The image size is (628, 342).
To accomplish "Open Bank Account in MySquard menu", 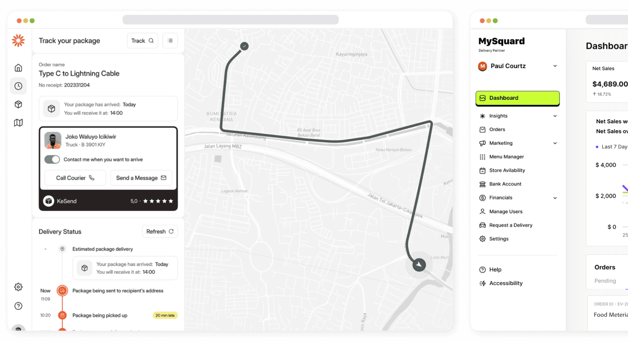I will click(x=506, y=184).
